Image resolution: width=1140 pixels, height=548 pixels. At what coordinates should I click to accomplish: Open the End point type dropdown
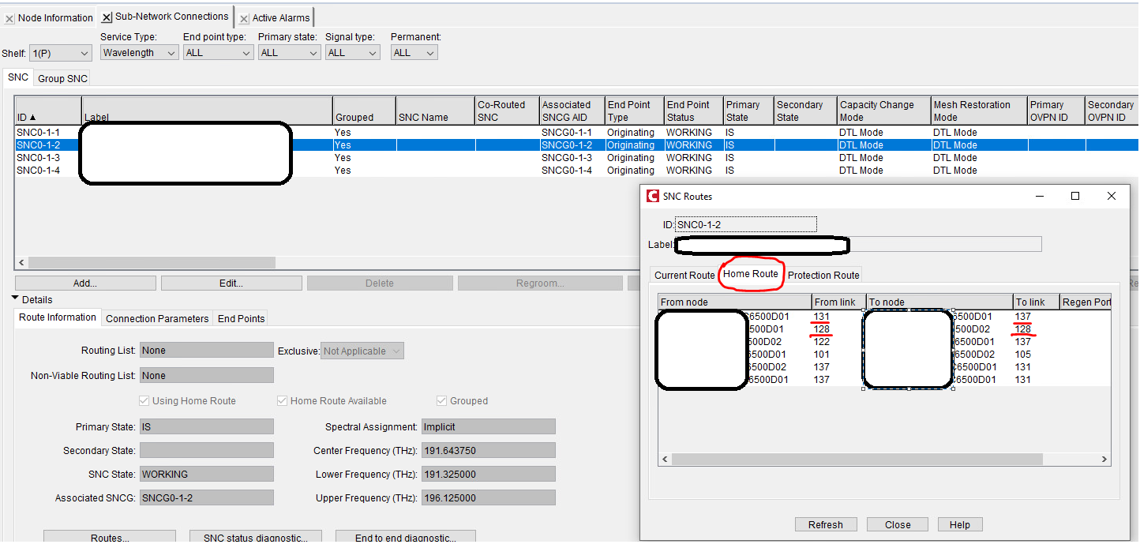218,53
